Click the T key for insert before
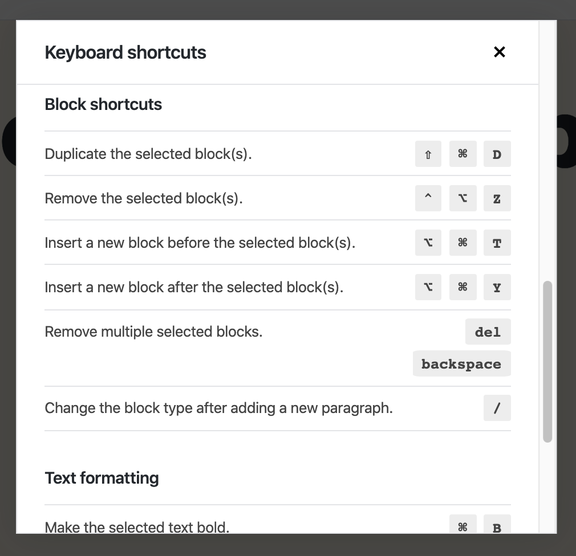The image size is (576, 556). click(x=497, y=243)
